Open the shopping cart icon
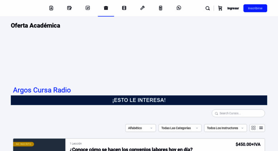The height and width of the screenshot is (151, 278). [220, 8]
